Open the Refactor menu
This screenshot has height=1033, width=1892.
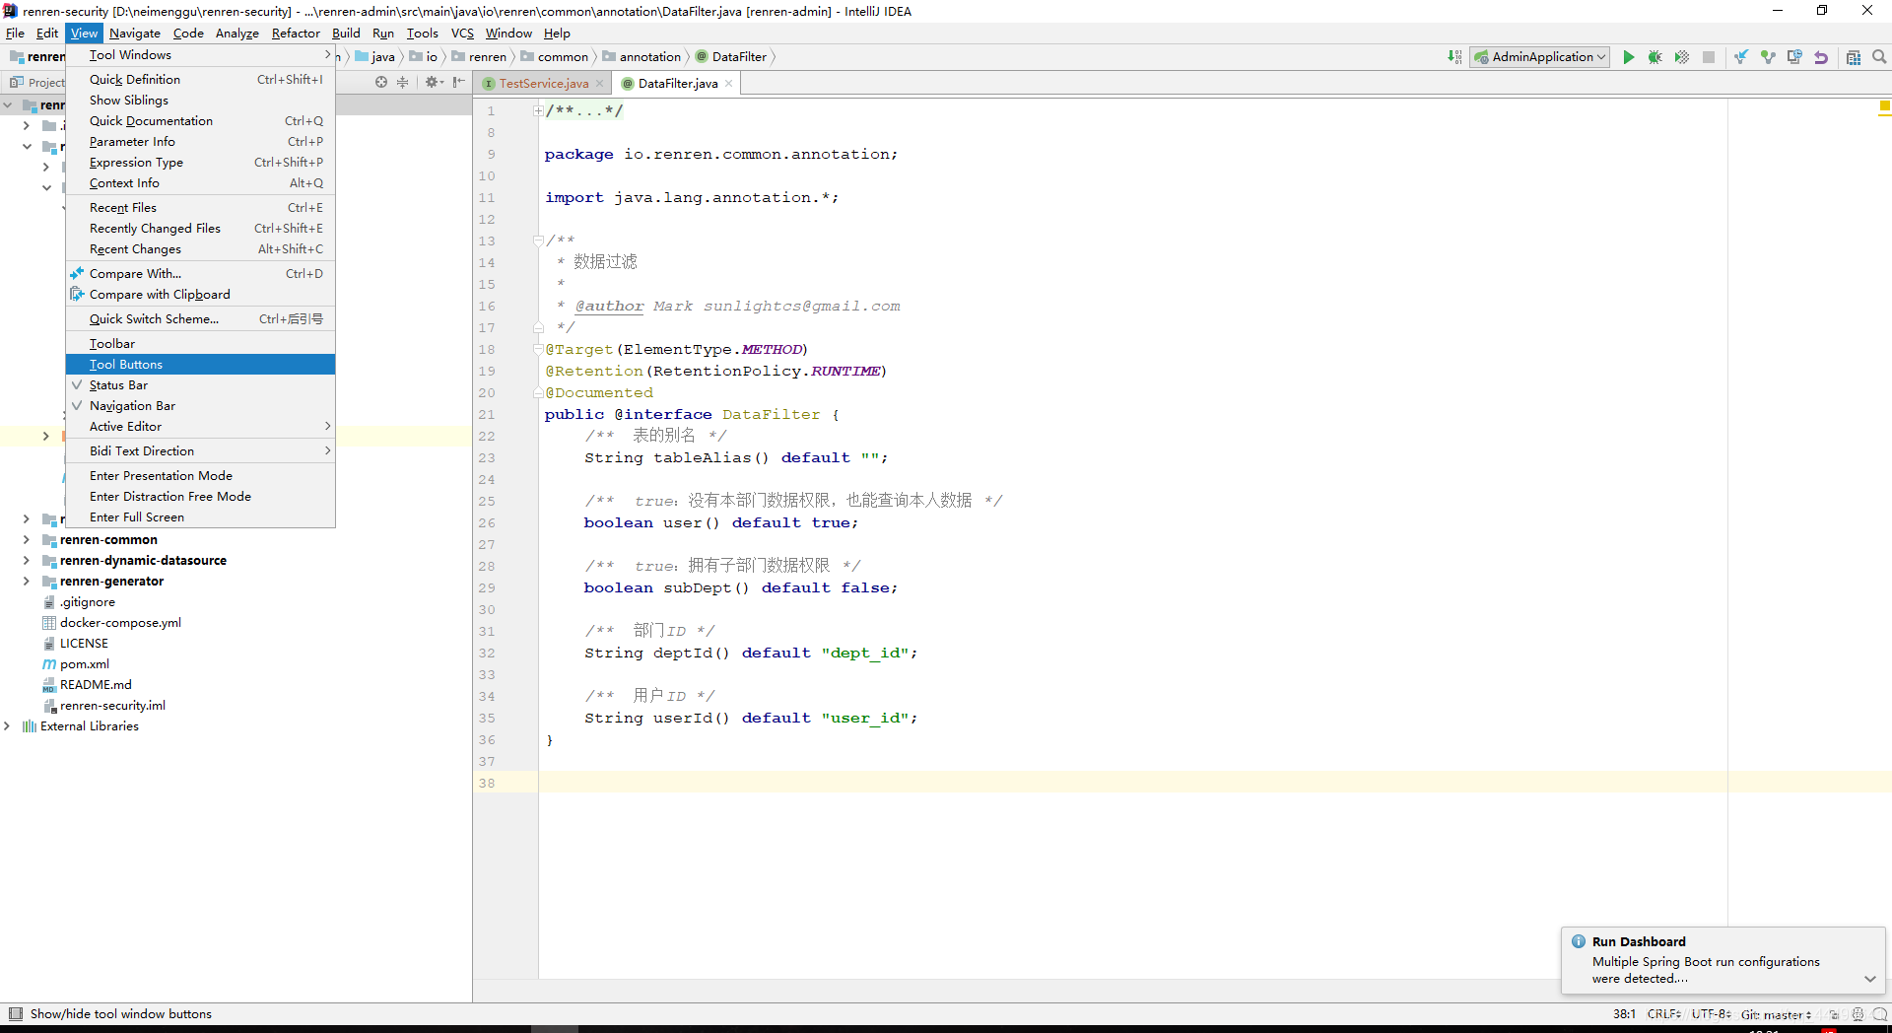(x=296, y=33)
